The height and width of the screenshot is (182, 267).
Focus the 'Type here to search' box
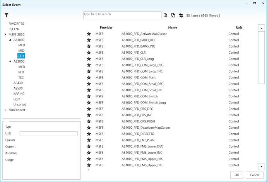122,15
